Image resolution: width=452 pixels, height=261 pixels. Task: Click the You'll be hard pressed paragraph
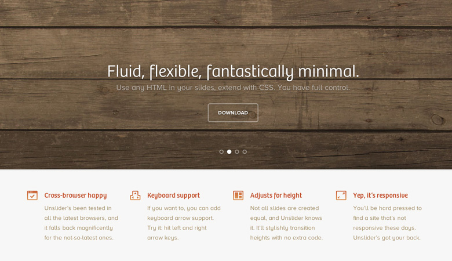click(388, 223)
